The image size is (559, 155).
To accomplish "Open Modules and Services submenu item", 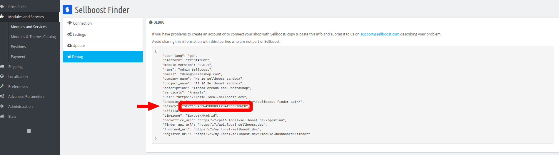I will [x=29, y=27].
